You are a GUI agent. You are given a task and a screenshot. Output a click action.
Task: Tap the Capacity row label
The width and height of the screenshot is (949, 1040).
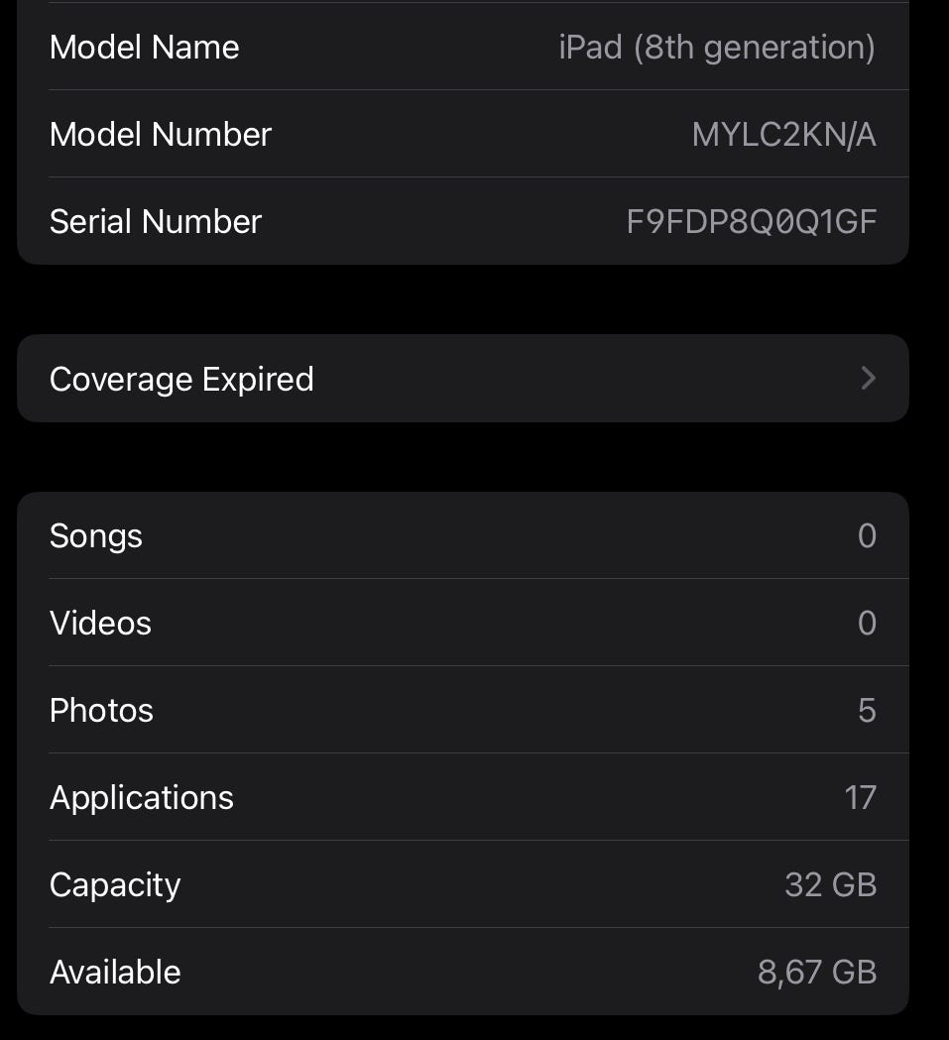(x=115, y=884)
